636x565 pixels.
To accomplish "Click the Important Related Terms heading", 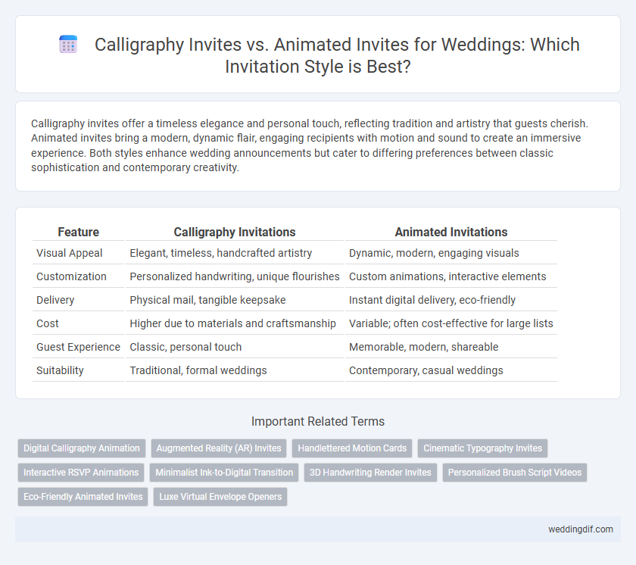I will [318, 421].
